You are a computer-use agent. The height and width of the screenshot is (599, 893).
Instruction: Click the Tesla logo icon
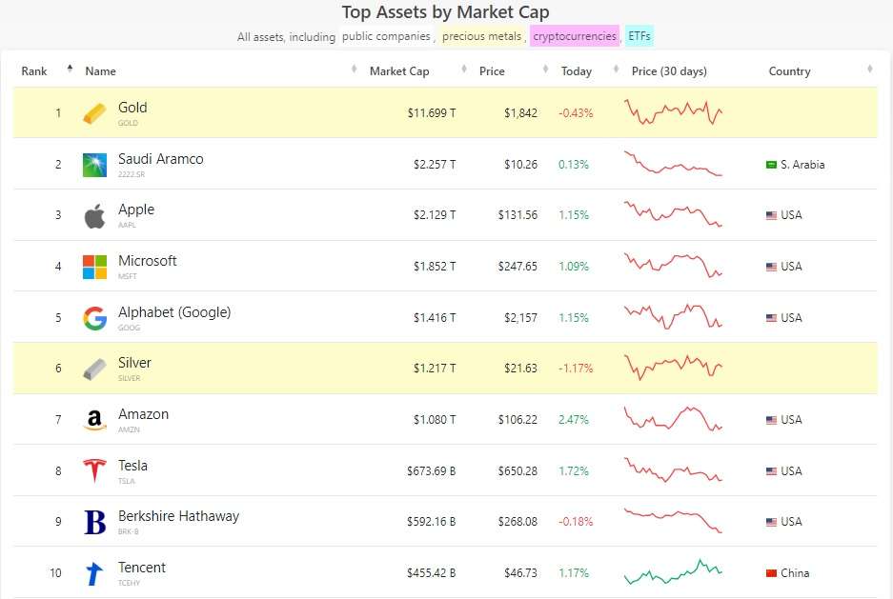pos(95,471)
